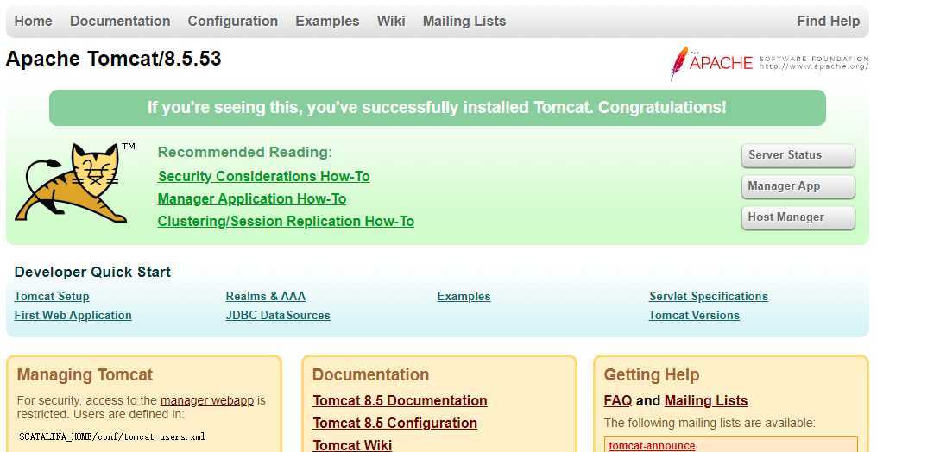940x452 pixels.
Task: Open Tomcat 8.5 Configuration link
Action: [x=395, y=424]
